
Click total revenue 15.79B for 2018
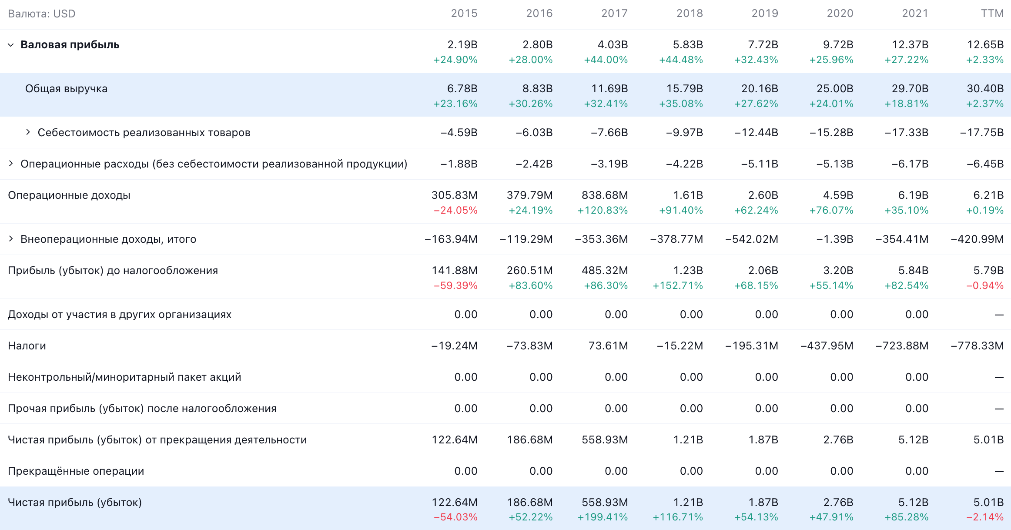(685, 89)
